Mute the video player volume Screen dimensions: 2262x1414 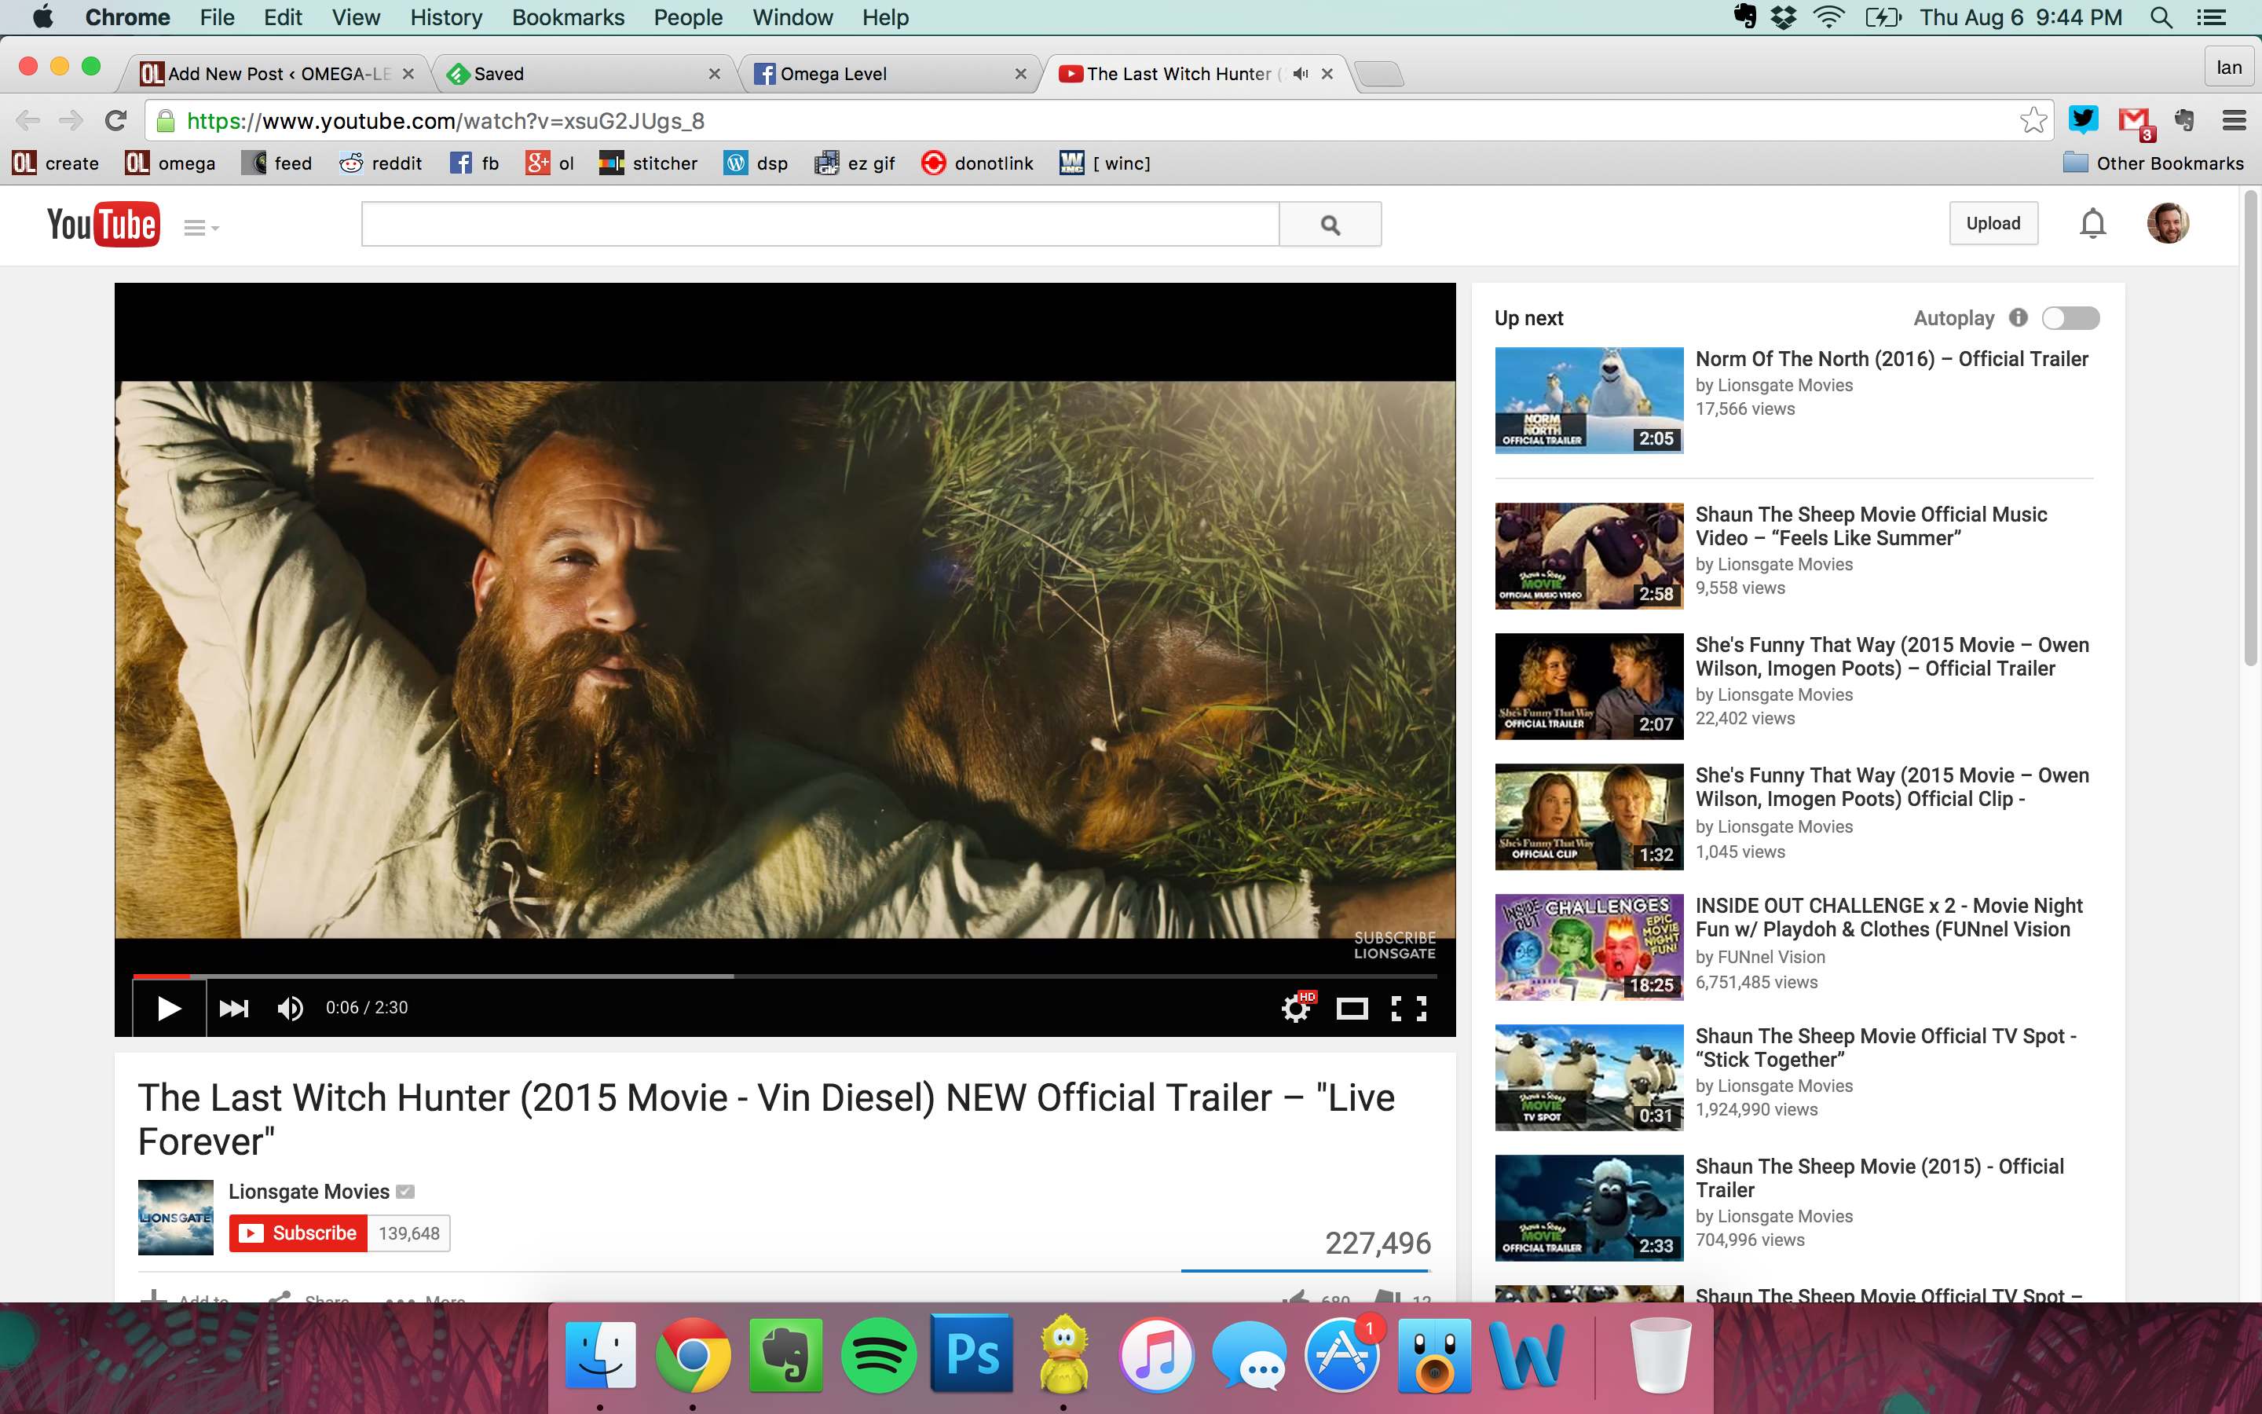[290, 1008]
